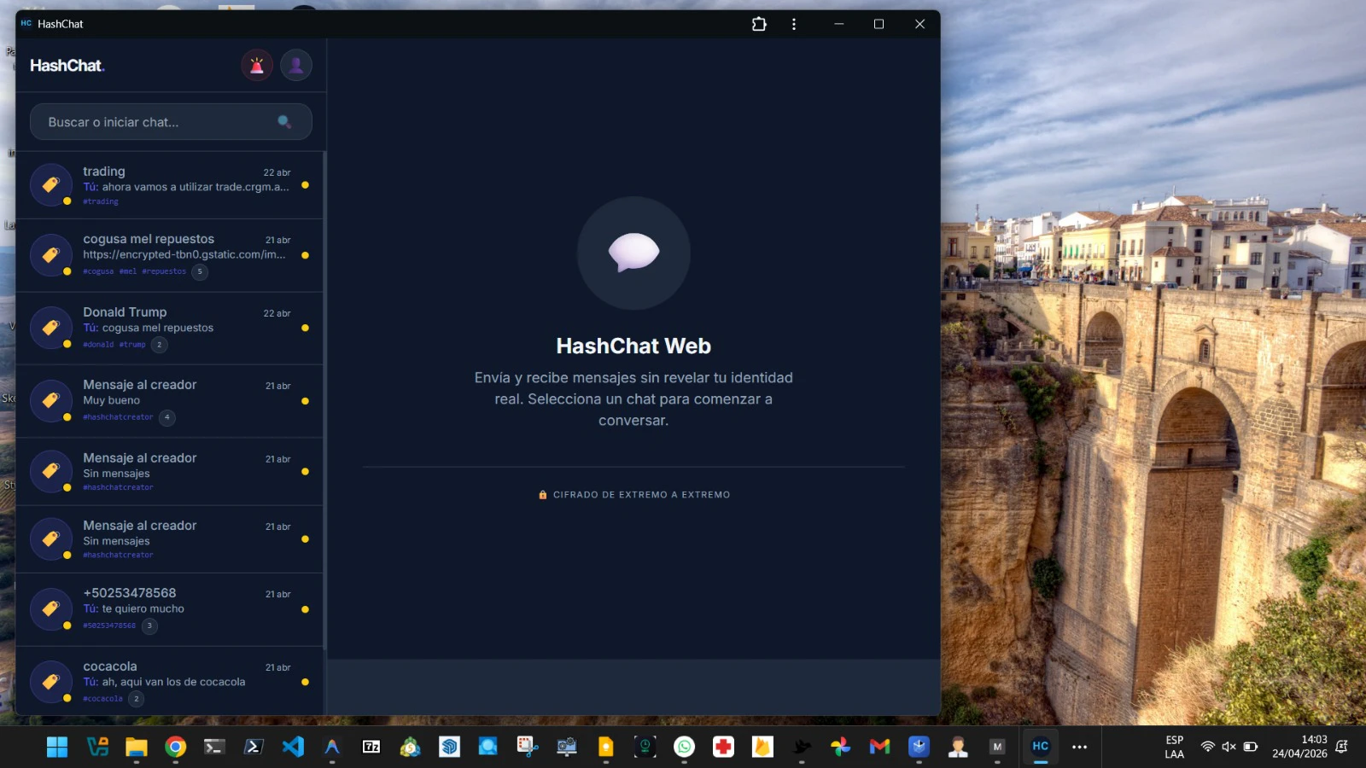Viewport: 1366px width, 768px height.
Task: Click the ESP LAA language indicator
Action: point(1175,747)
